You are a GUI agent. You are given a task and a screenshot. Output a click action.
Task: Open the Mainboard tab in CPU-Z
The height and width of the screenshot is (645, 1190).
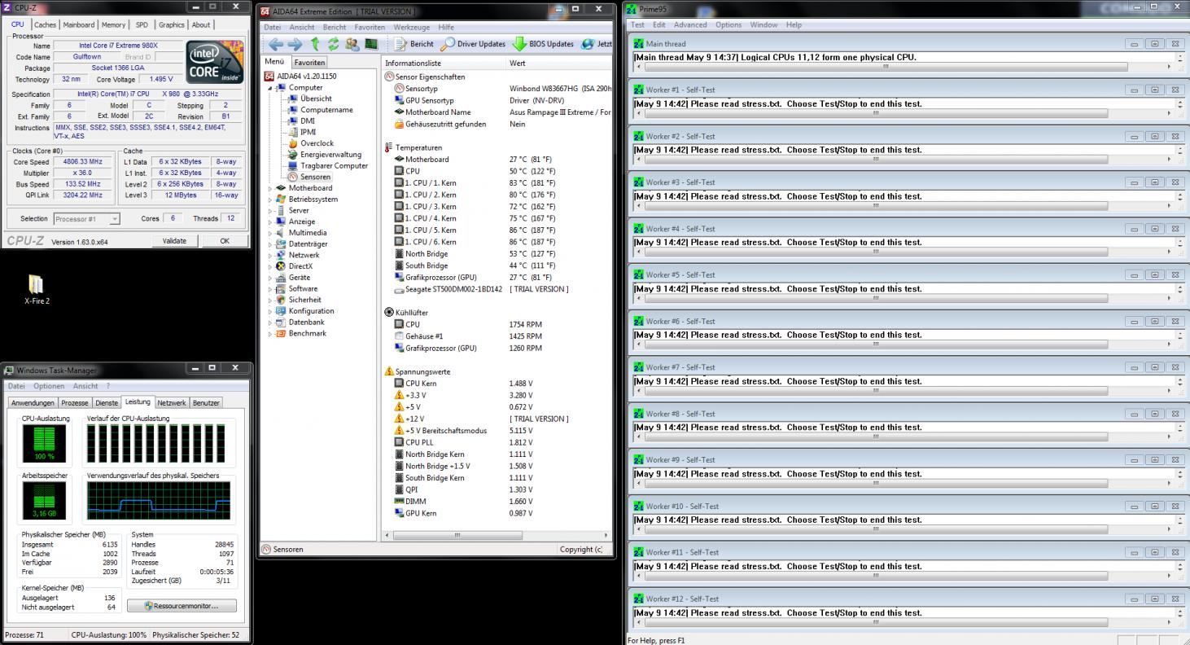[x=79, y=24]
